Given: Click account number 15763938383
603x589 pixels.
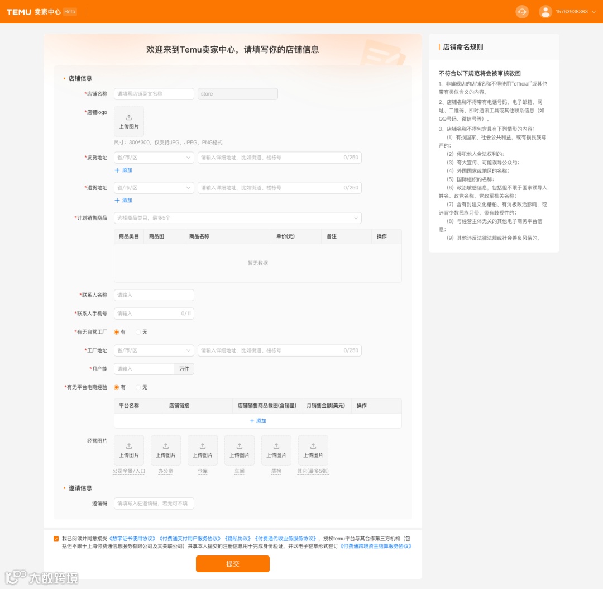Looking at the screenshot, I should point(572,12).
